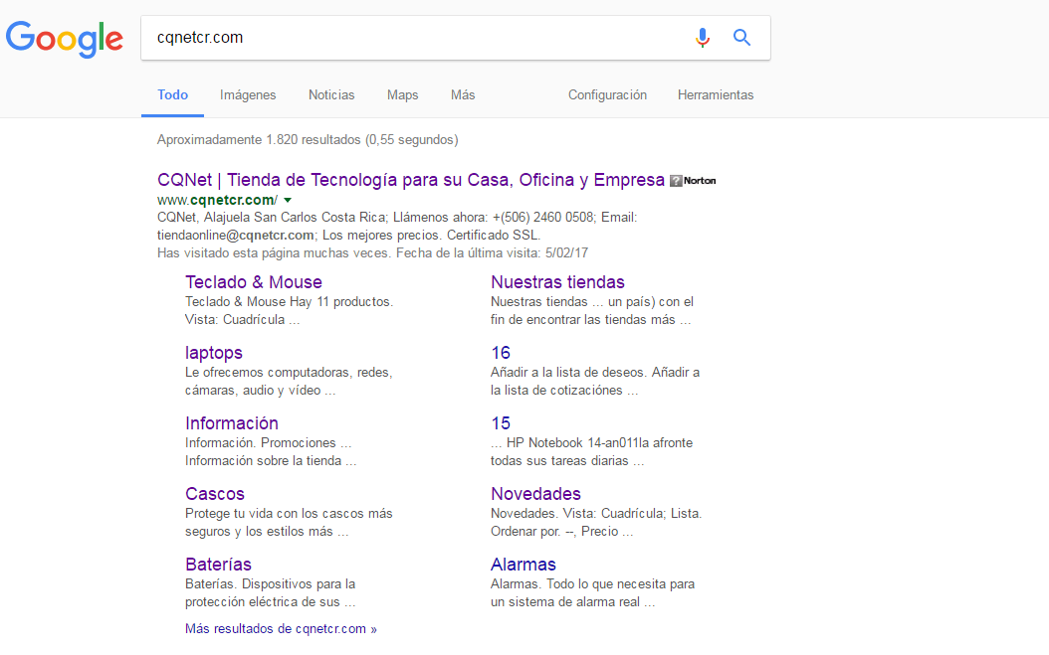Image resolution: width=1049 pixels, height=655 pixels.
Task: Open the Baterías sitelink
Action: tap(218, 565)
